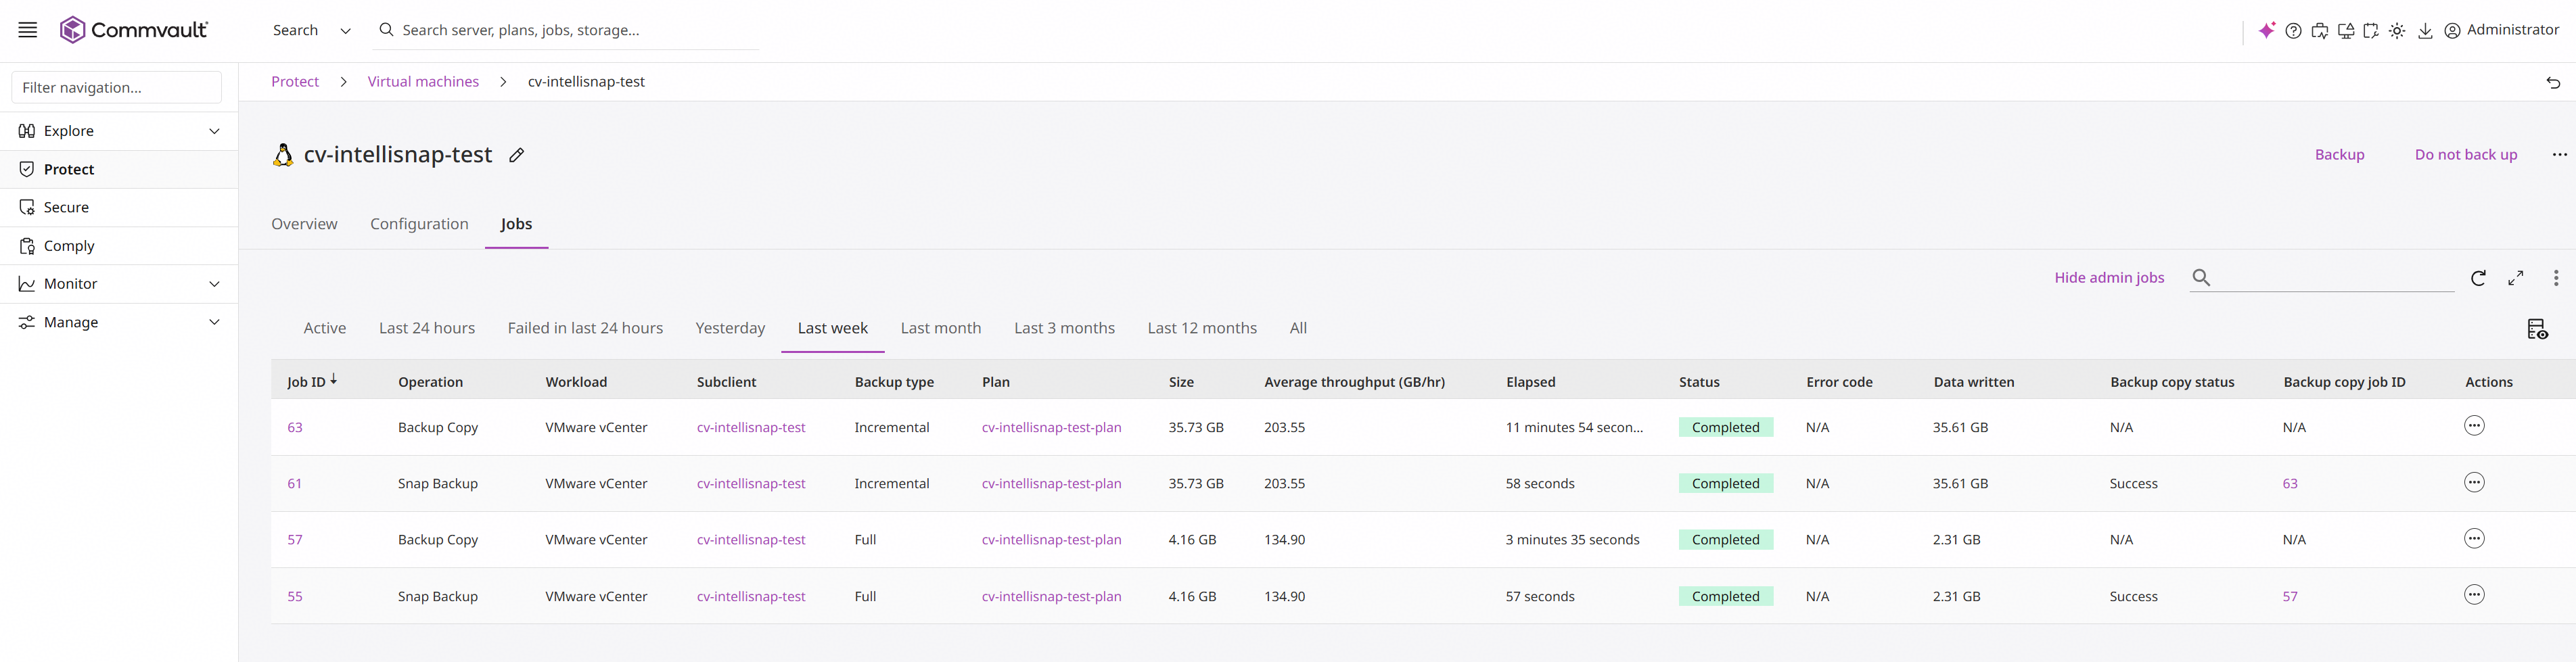The width and height of the screenshot is (2576, 662).
Task: Open the jobs table kebab menu
Action: pyautogui.click(x=2556, y=278)
